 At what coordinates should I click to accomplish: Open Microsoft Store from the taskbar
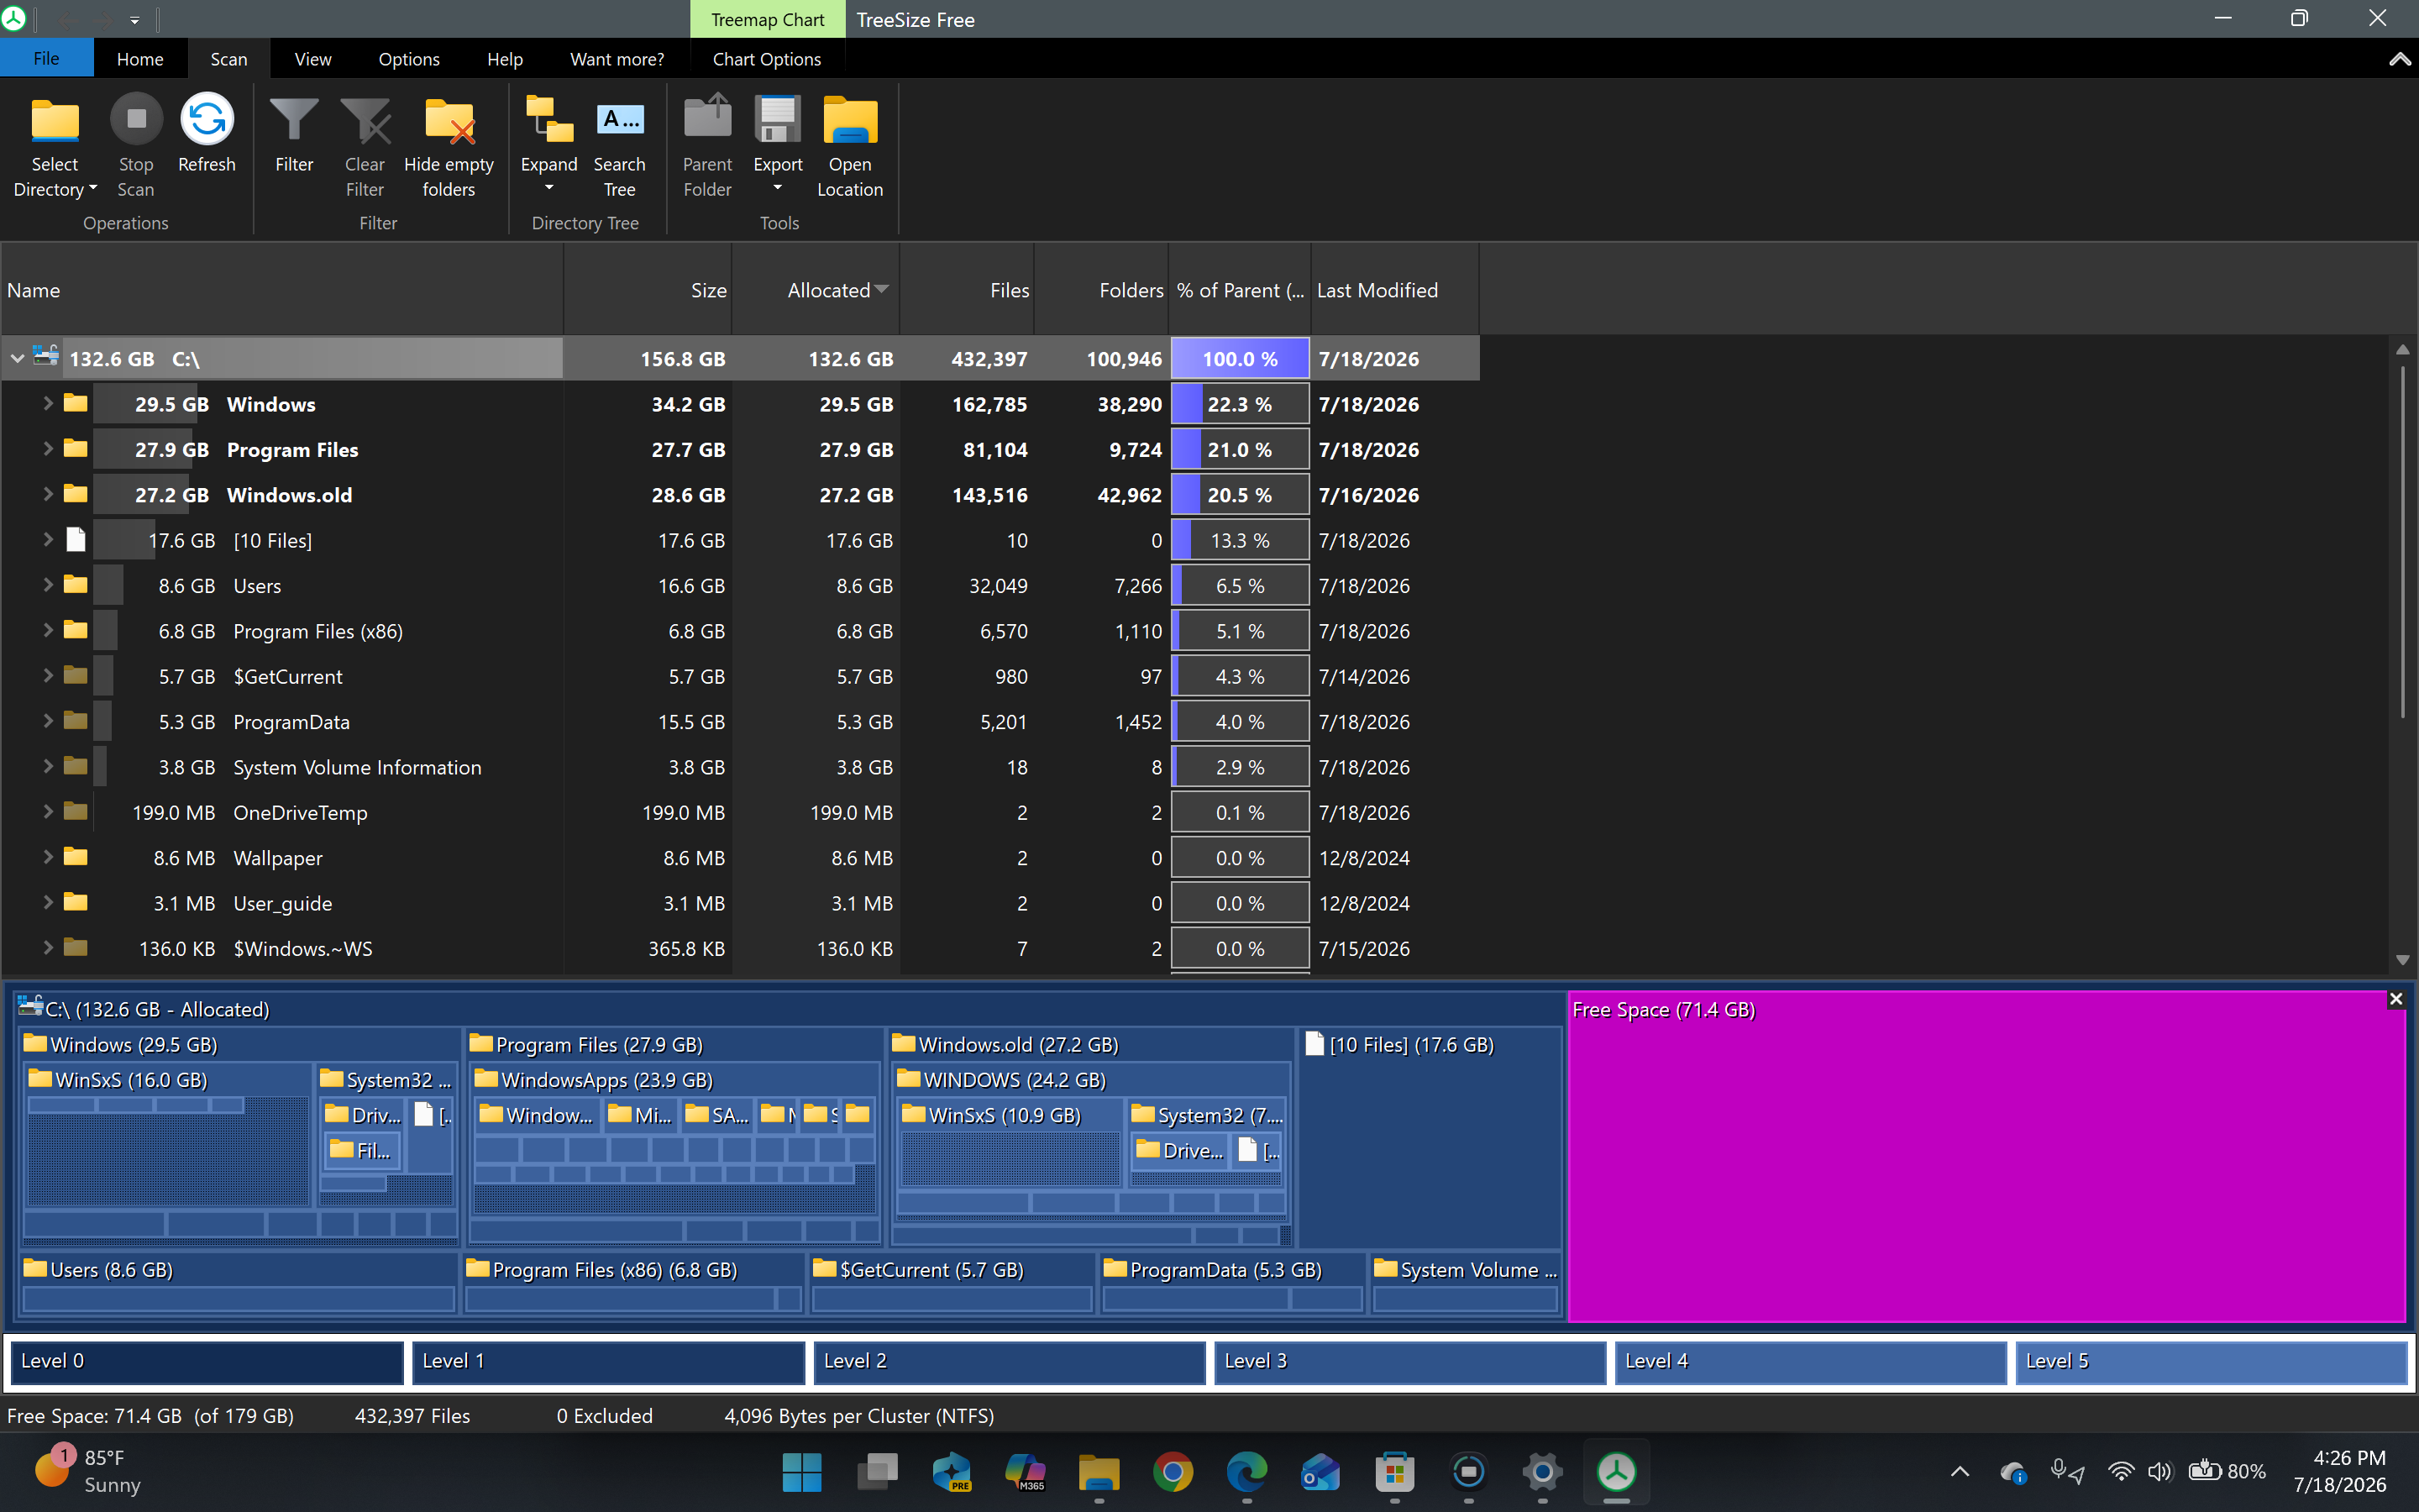coord(1394,1472)
